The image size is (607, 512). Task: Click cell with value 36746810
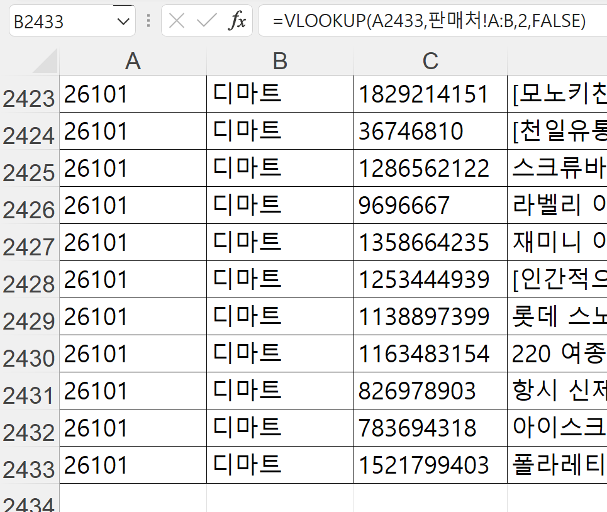coord(430,131)
